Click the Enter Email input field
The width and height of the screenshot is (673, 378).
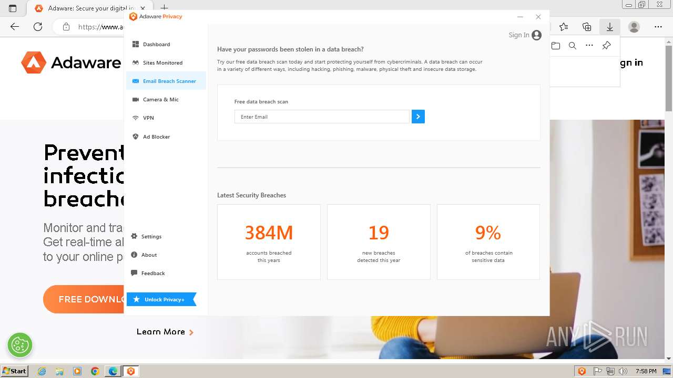[x=322, y=117]
